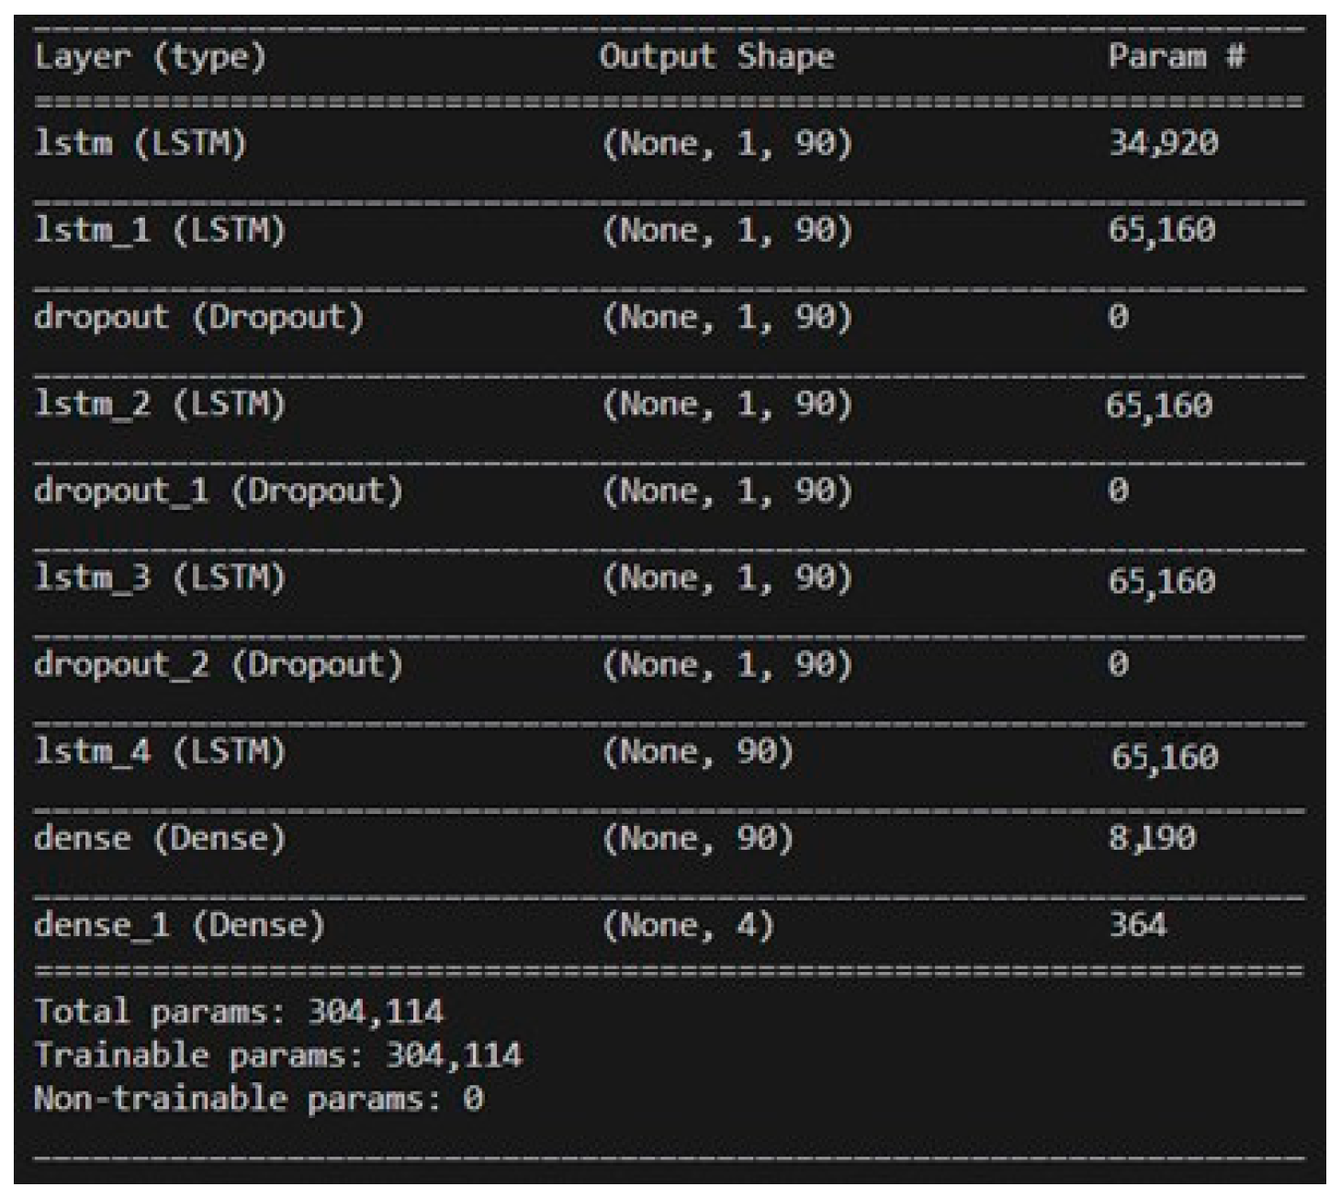Click the '(None, 4)' output shape
The height and width of the screenshot is (1198, 1341).
688,925
